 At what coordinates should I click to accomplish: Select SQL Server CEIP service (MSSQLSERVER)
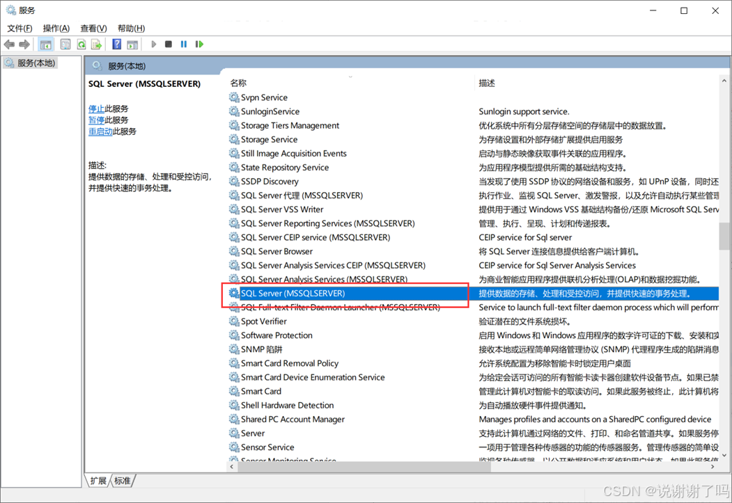[x=316, y=237]
